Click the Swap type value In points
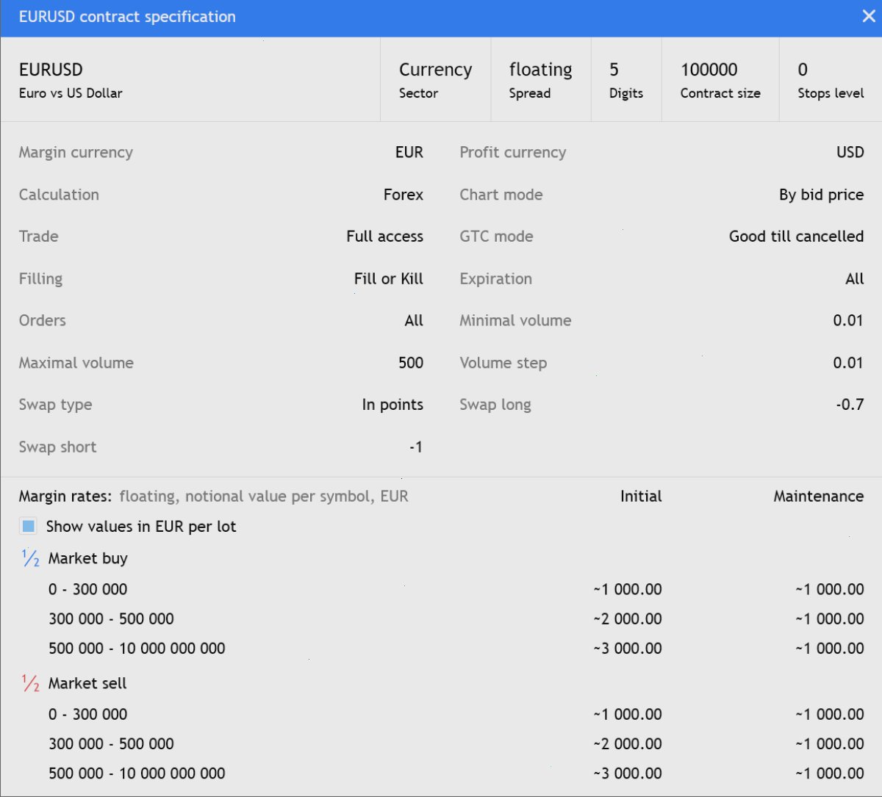This screenshot has height=797, width=882. point(392,405)
